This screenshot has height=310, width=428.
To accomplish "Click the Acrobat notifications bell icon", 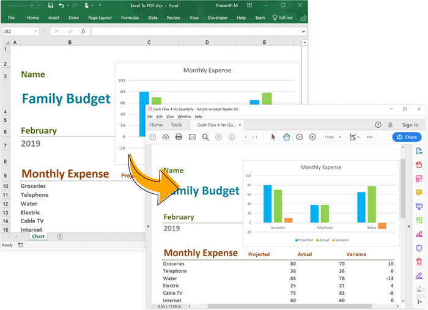I will coord(390,125).
